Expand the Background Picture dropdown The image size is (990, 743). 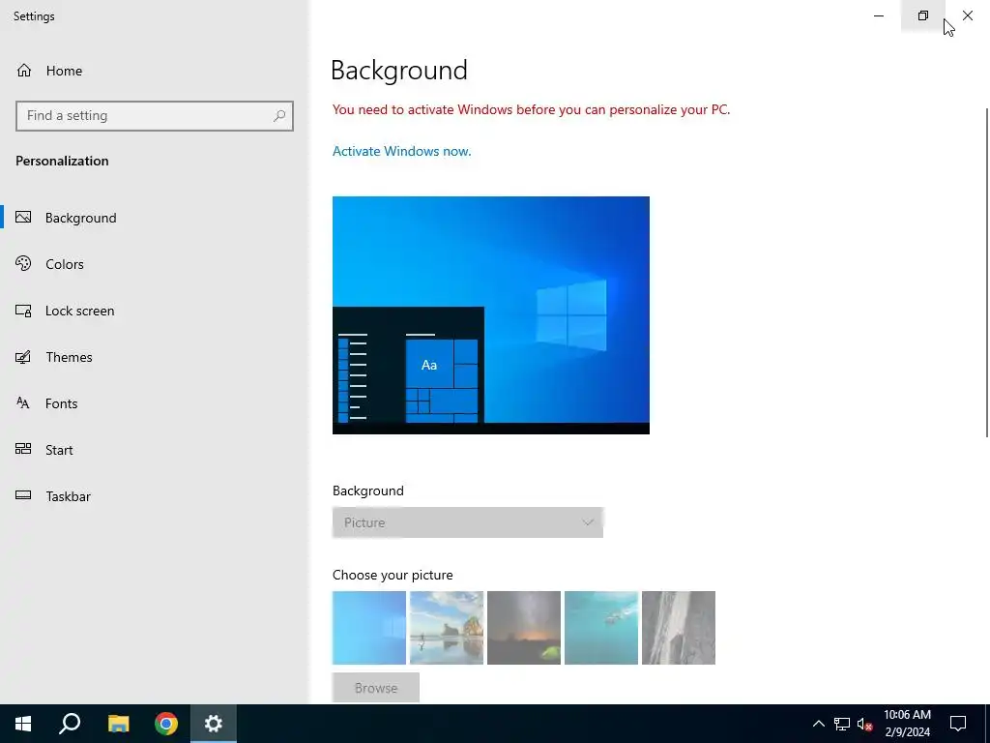[468, 522]
